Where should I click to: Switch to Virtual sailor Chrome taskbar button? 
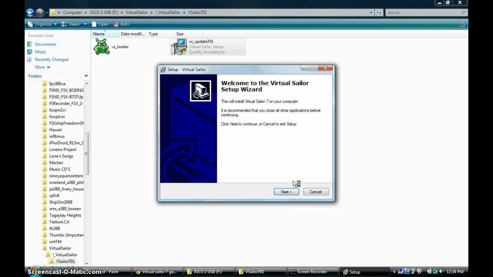point(158,272)
